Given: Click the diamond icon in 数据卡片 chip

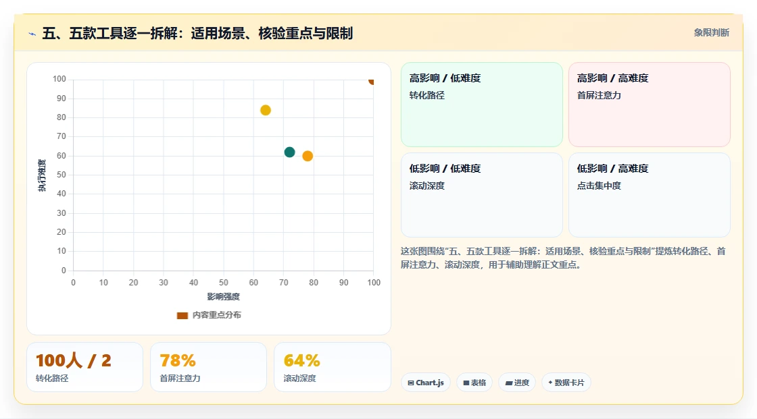Looking at the screenshot, I should pyautogui.click(x=550, y=383).
